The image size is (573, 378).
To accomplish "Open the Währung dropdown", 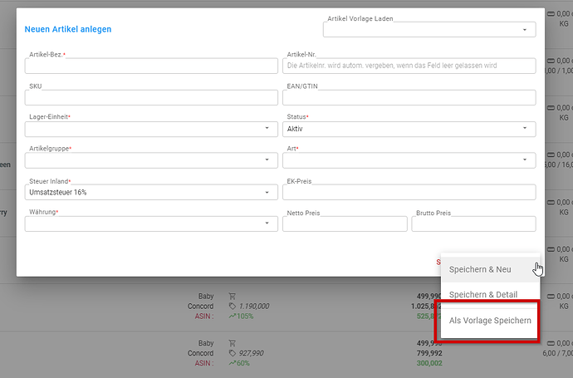I will pyautogui.click(x=151, y=223).
